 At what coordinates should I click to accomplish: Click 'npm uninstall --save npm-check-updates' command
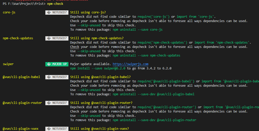click(146, 55)
